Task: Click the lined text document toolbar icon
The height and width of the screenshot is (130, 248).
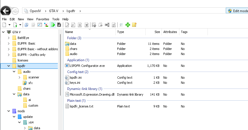Action: tap(80, 25)
